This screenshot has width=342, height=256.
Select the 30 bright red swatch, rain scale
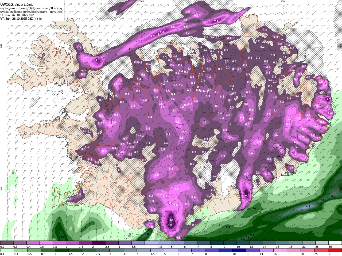click(335, 250)
